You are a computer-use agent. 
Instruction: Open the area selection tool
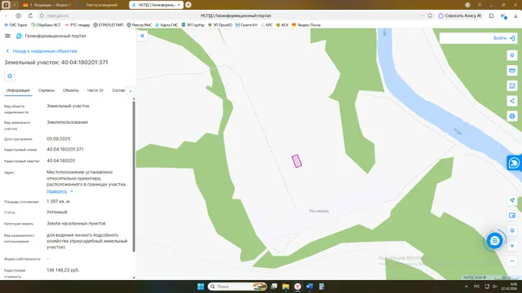click(x=512, y=85)
